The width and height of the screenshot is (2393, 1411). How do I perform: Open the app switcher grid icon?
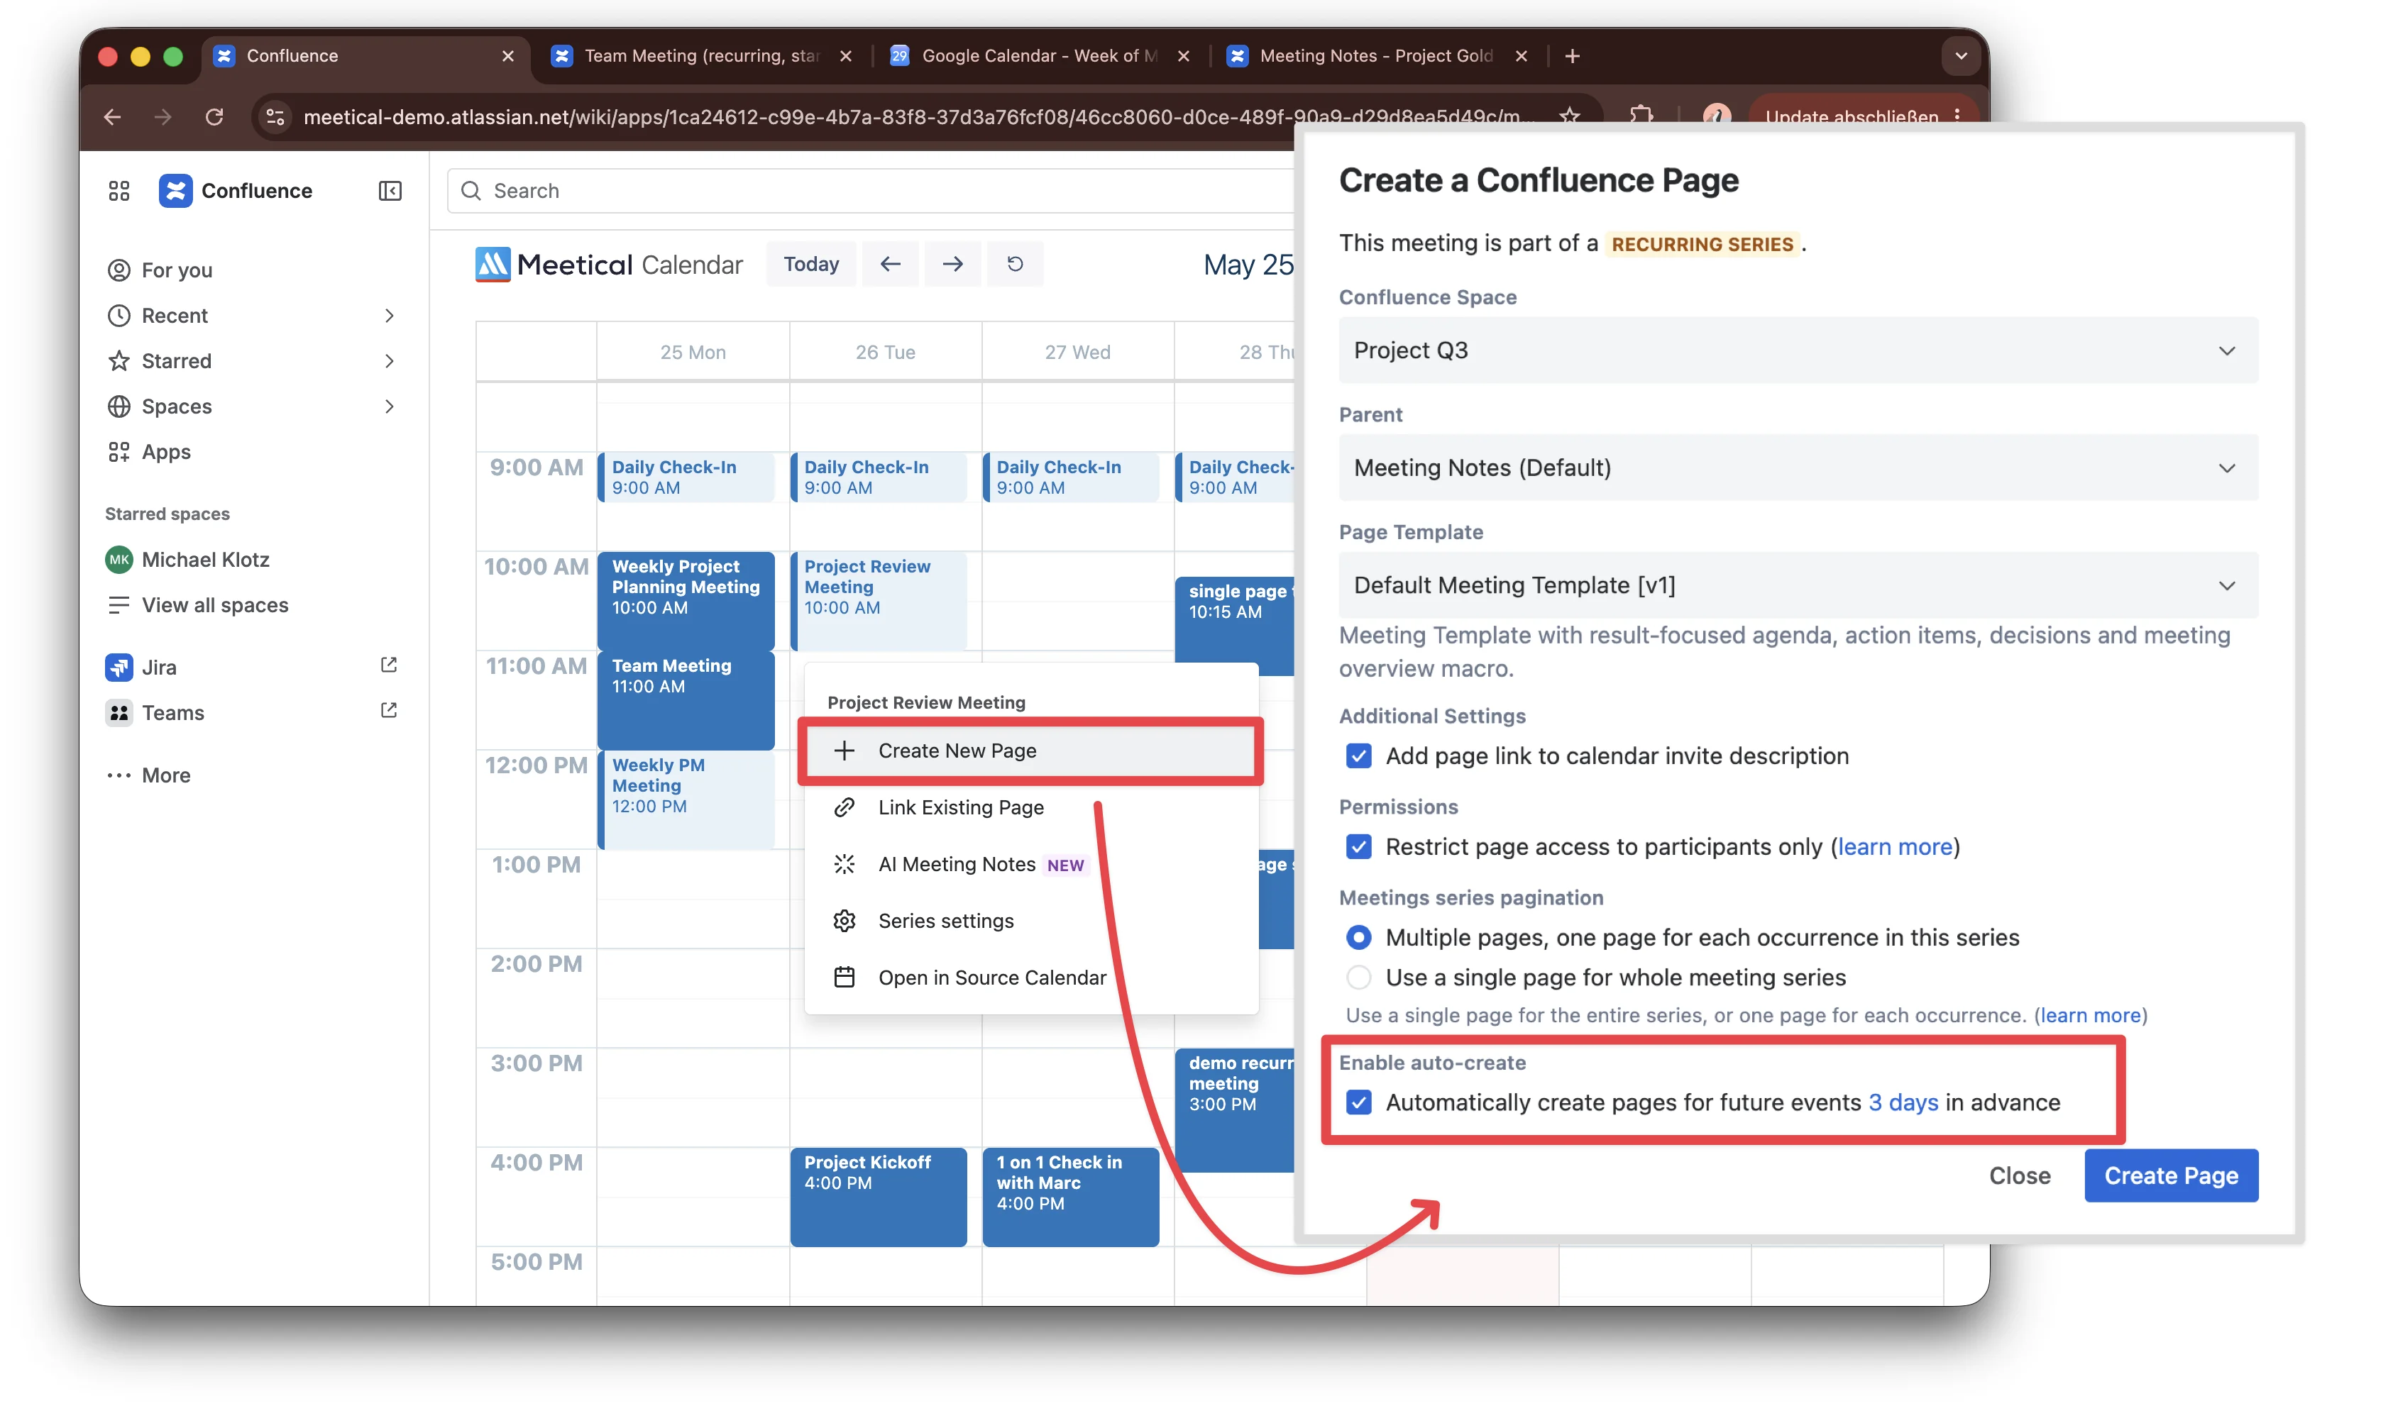[x=119, y=191]
